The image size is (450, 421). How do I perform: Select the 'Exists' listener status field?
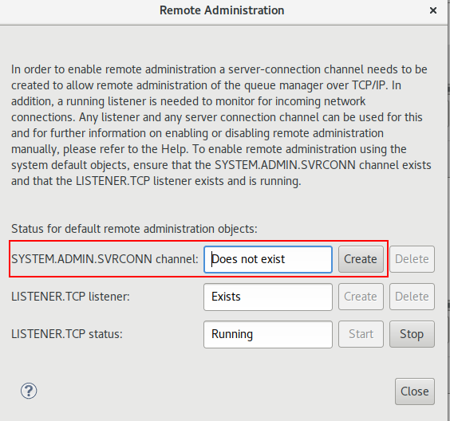(x=268, y=297)
